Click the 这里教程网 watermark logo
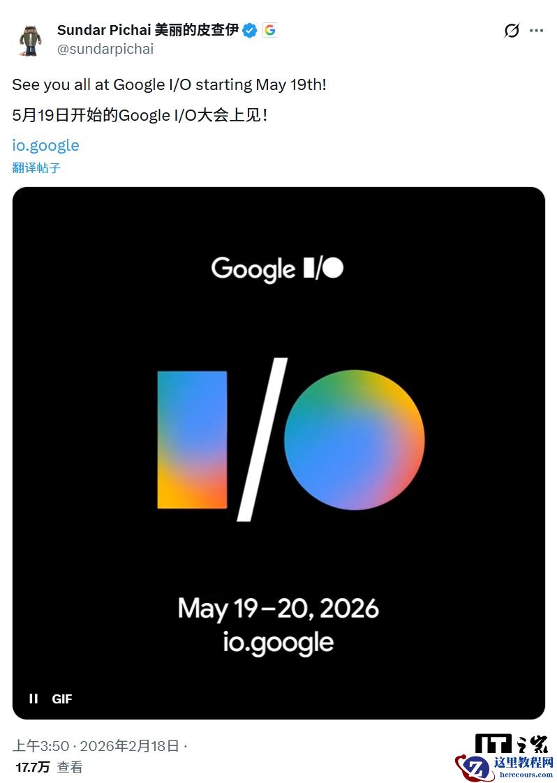This screenshot has height=783, width=557. 505,767
